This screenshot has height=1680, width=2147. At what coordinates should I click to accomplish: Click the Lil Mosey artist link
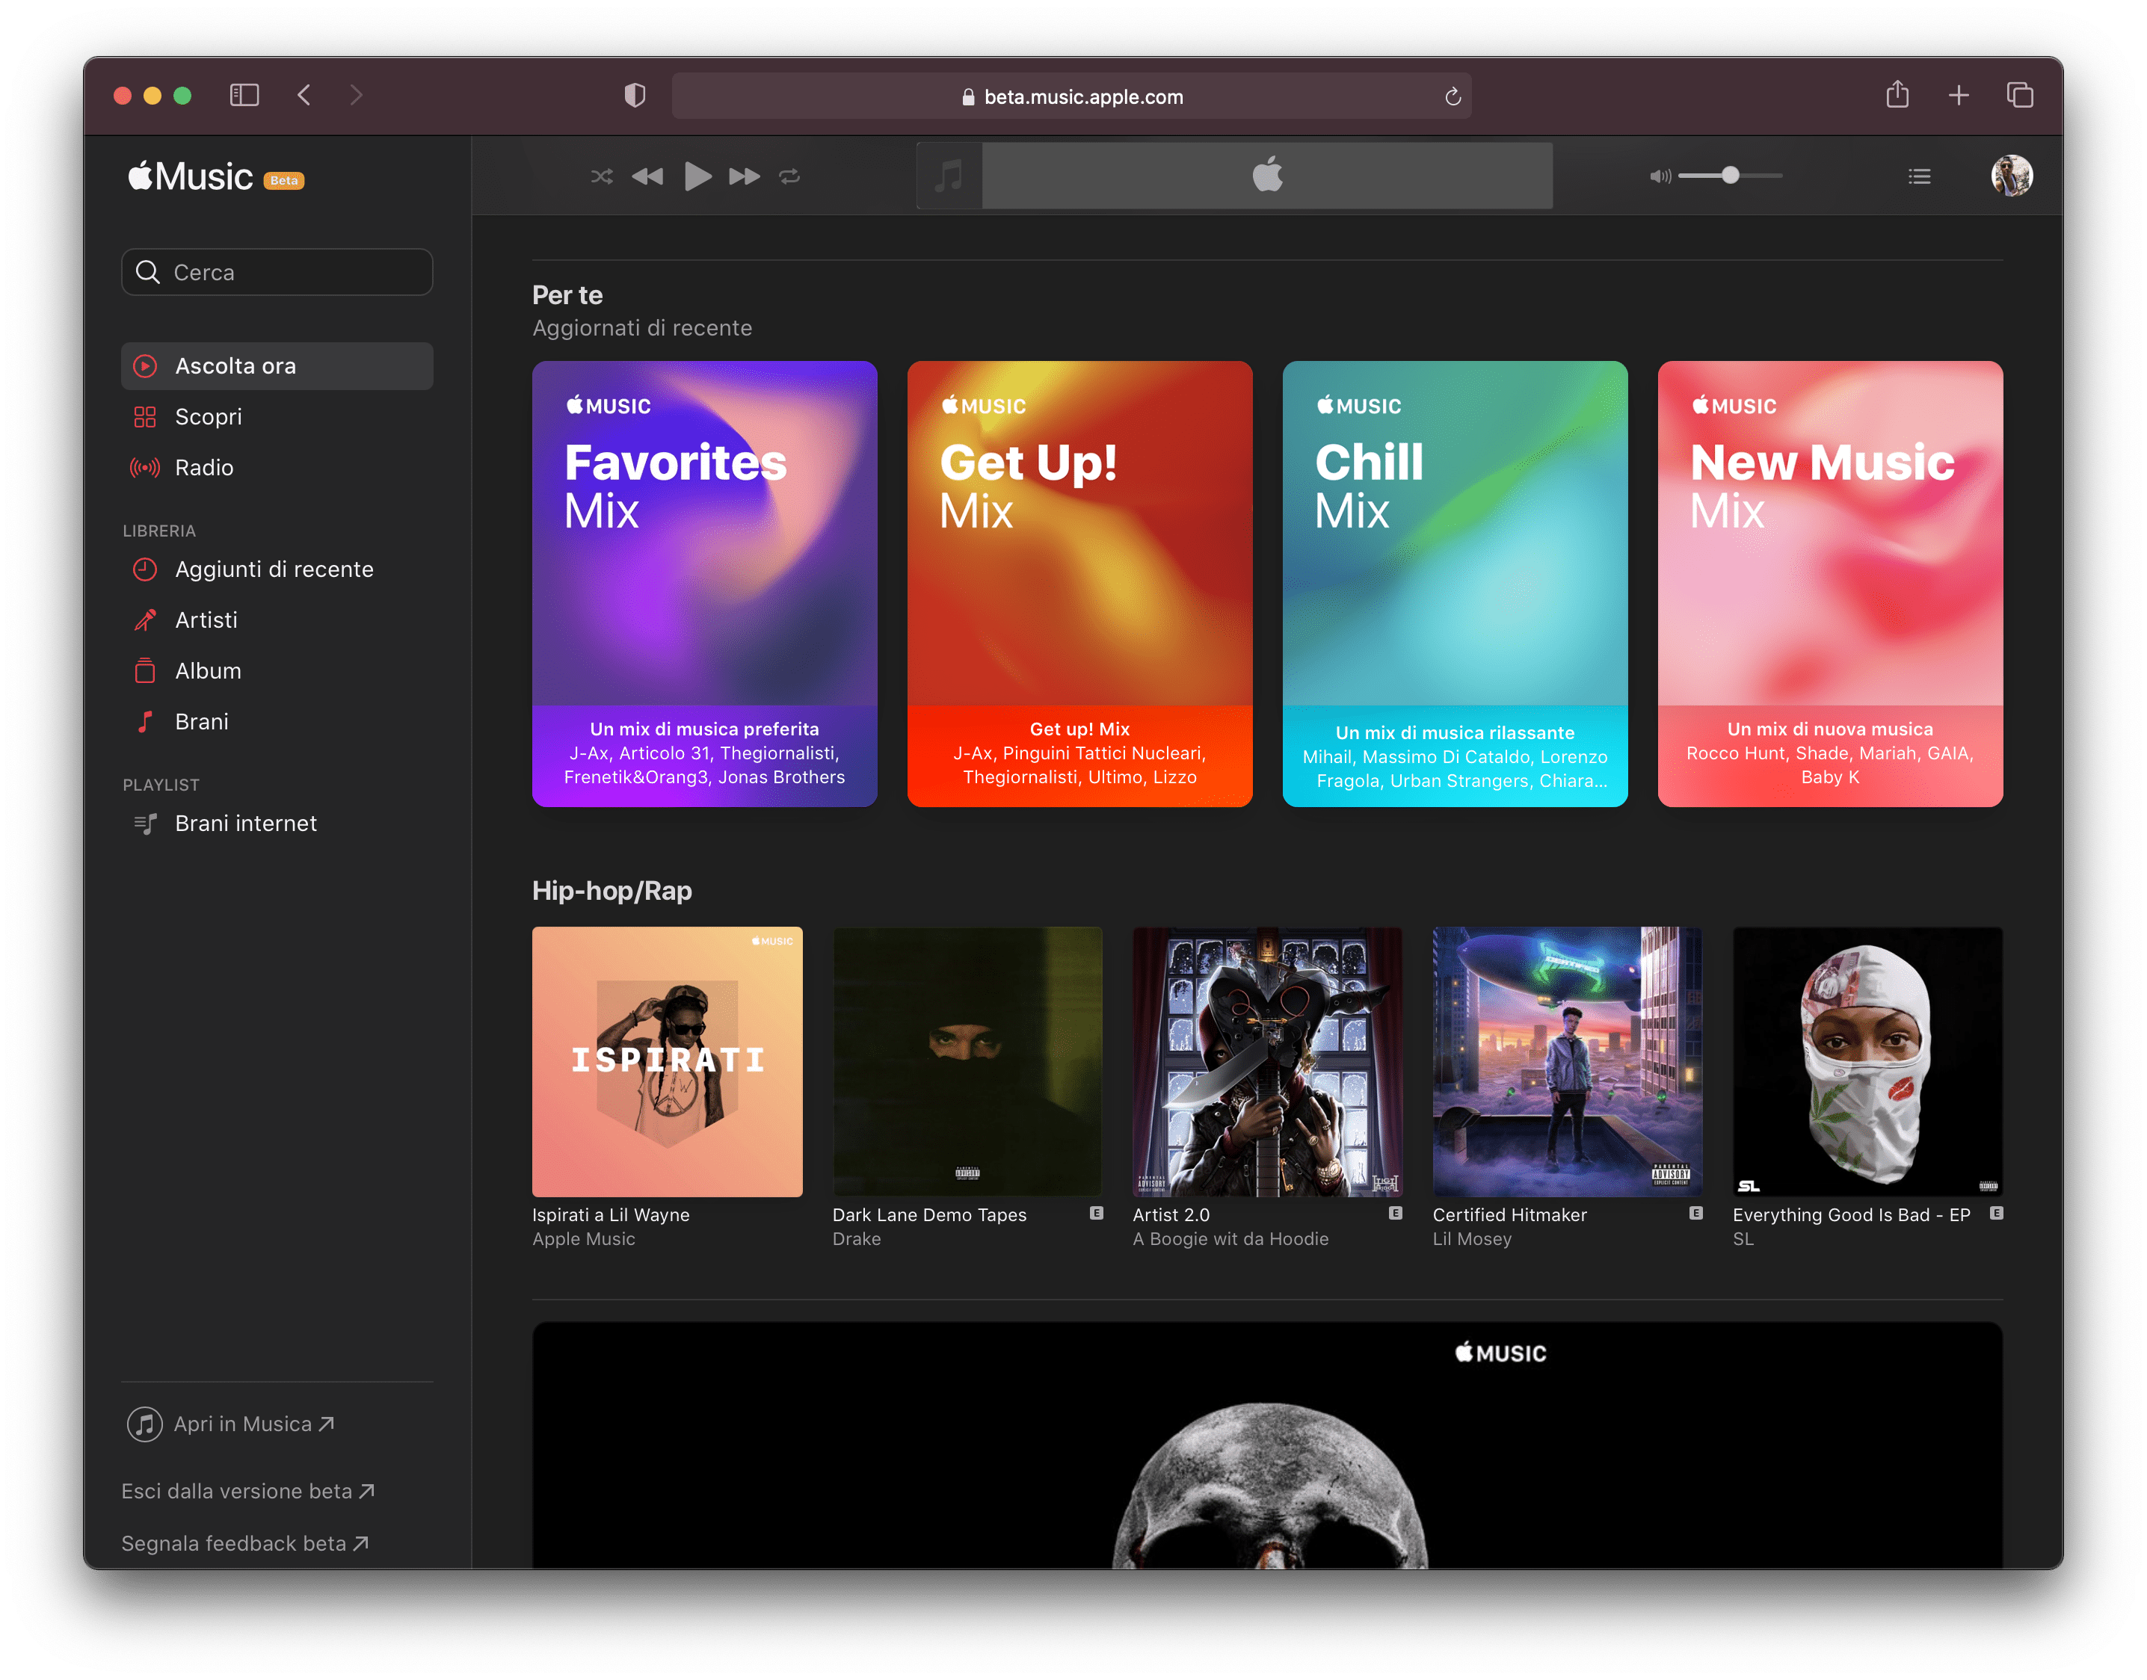1471,1238
